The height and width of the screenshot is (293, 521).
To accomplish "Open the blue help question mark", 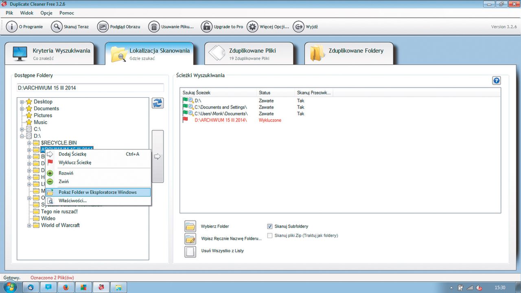I will pyautogui.click(x=496, y=81).
